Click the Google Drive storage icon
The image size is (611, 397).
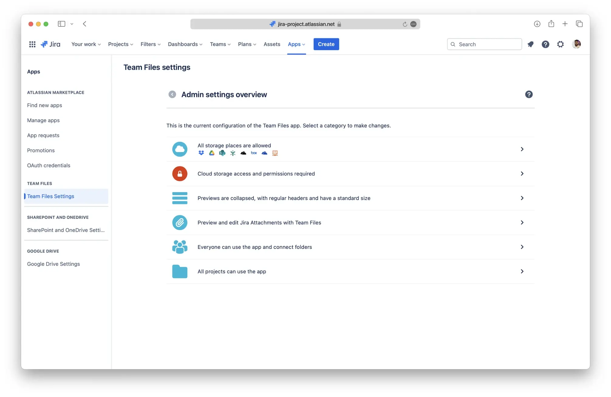(212, 153)
